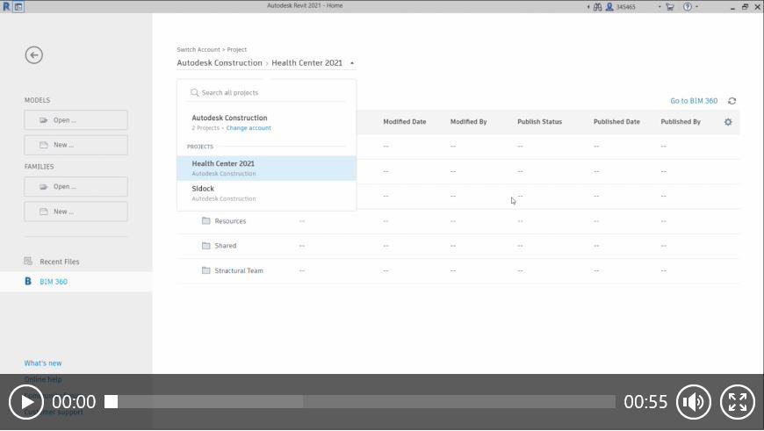Click Families Open button
764x431 pixels.
76,186
